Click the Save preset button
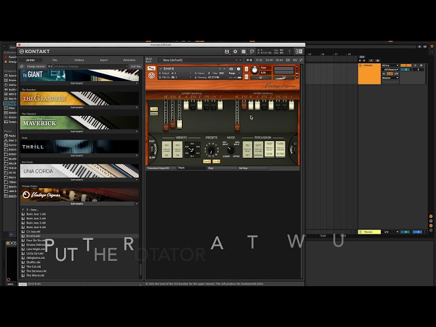The width and height of the screenshot is (436, 327). [206, 161]
